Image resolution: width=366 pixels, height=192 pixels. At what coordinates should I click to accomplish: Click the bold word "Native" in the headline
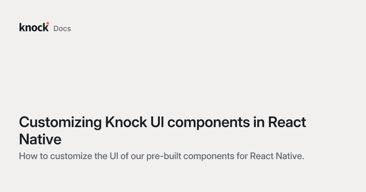click(40, 139)
